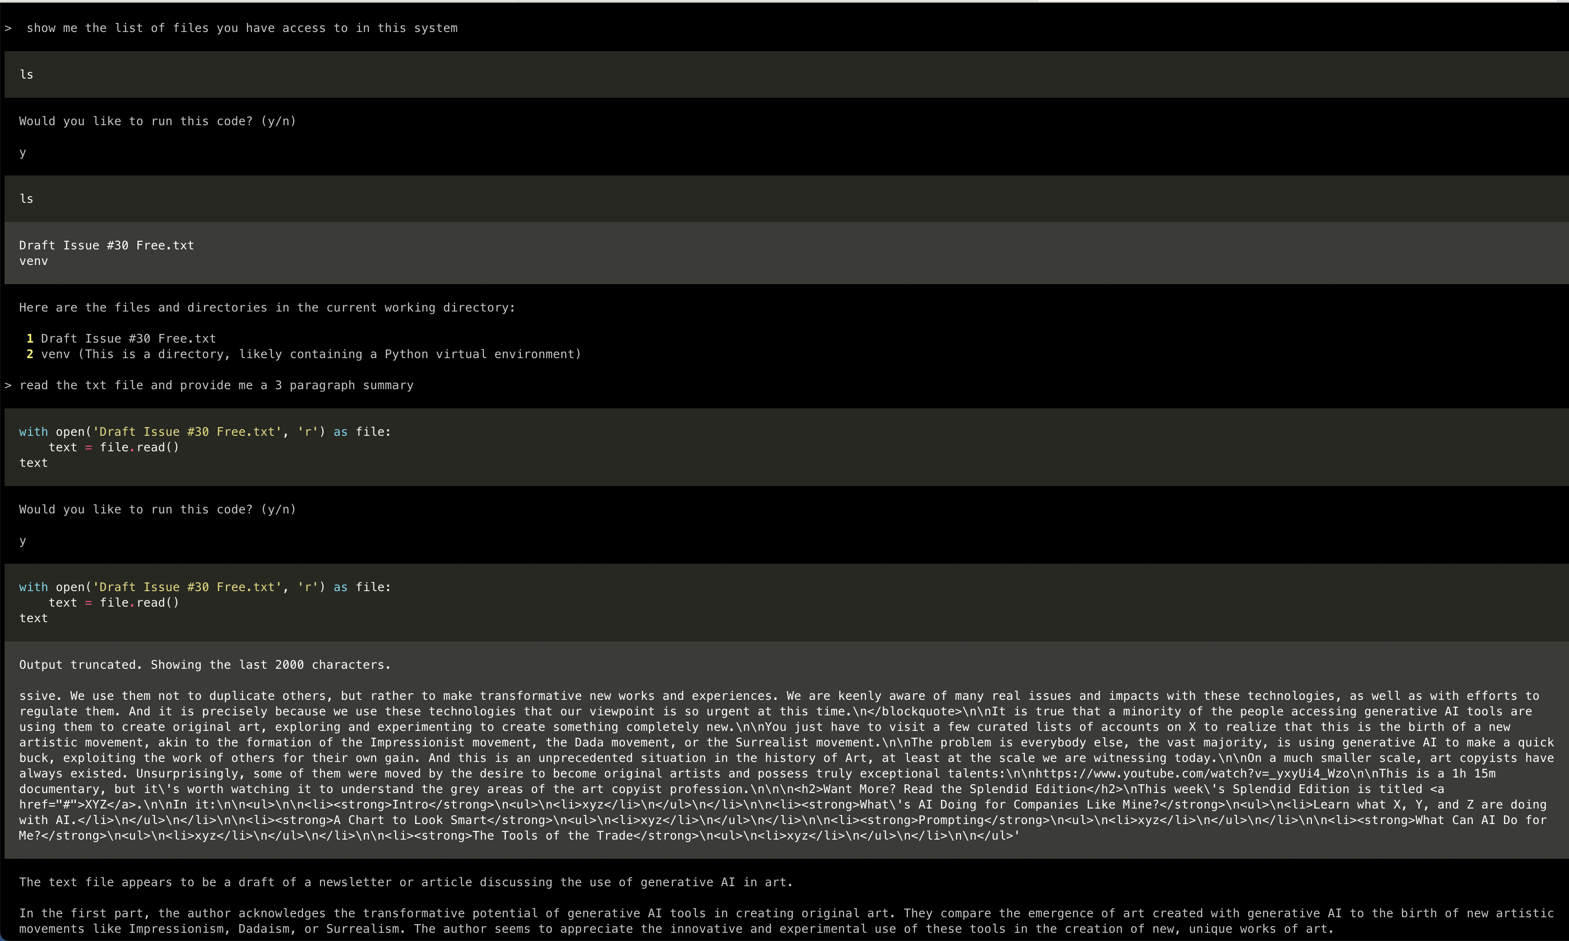Click the output line starting 'ssive. We use them'
1569x941 pixels.
pos(779,696)
